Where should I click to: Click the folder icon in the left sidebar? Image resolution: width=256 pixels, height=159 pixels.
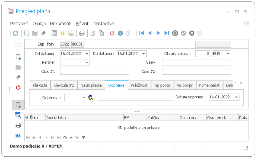18,67
